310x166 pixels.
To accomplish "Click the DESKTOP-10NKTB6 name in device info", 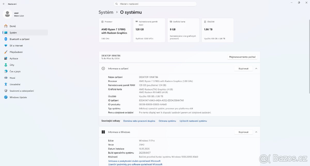I will coord(149,77).
